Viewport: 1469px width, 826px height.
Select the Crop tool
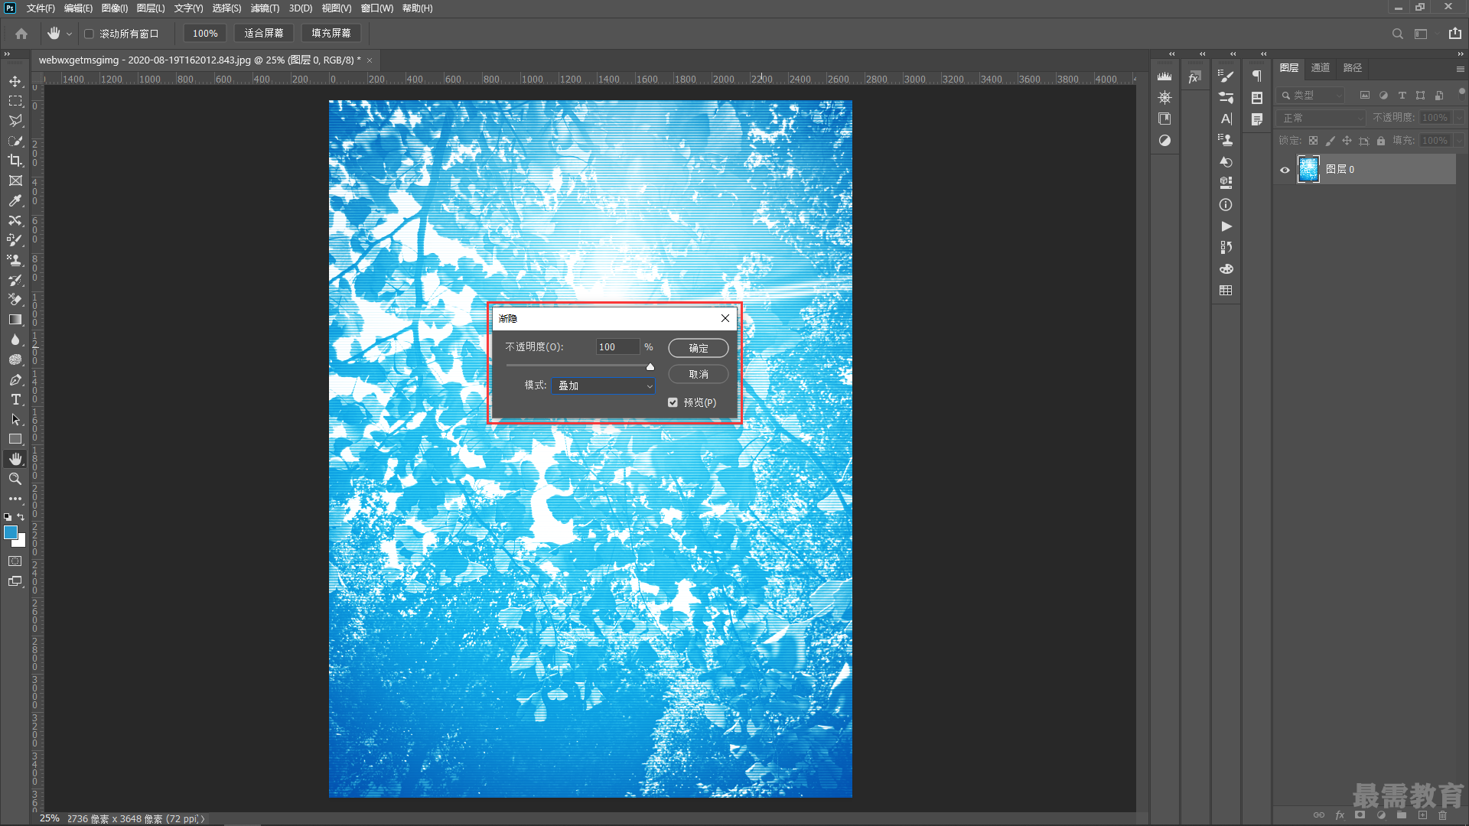click(15, 161)
